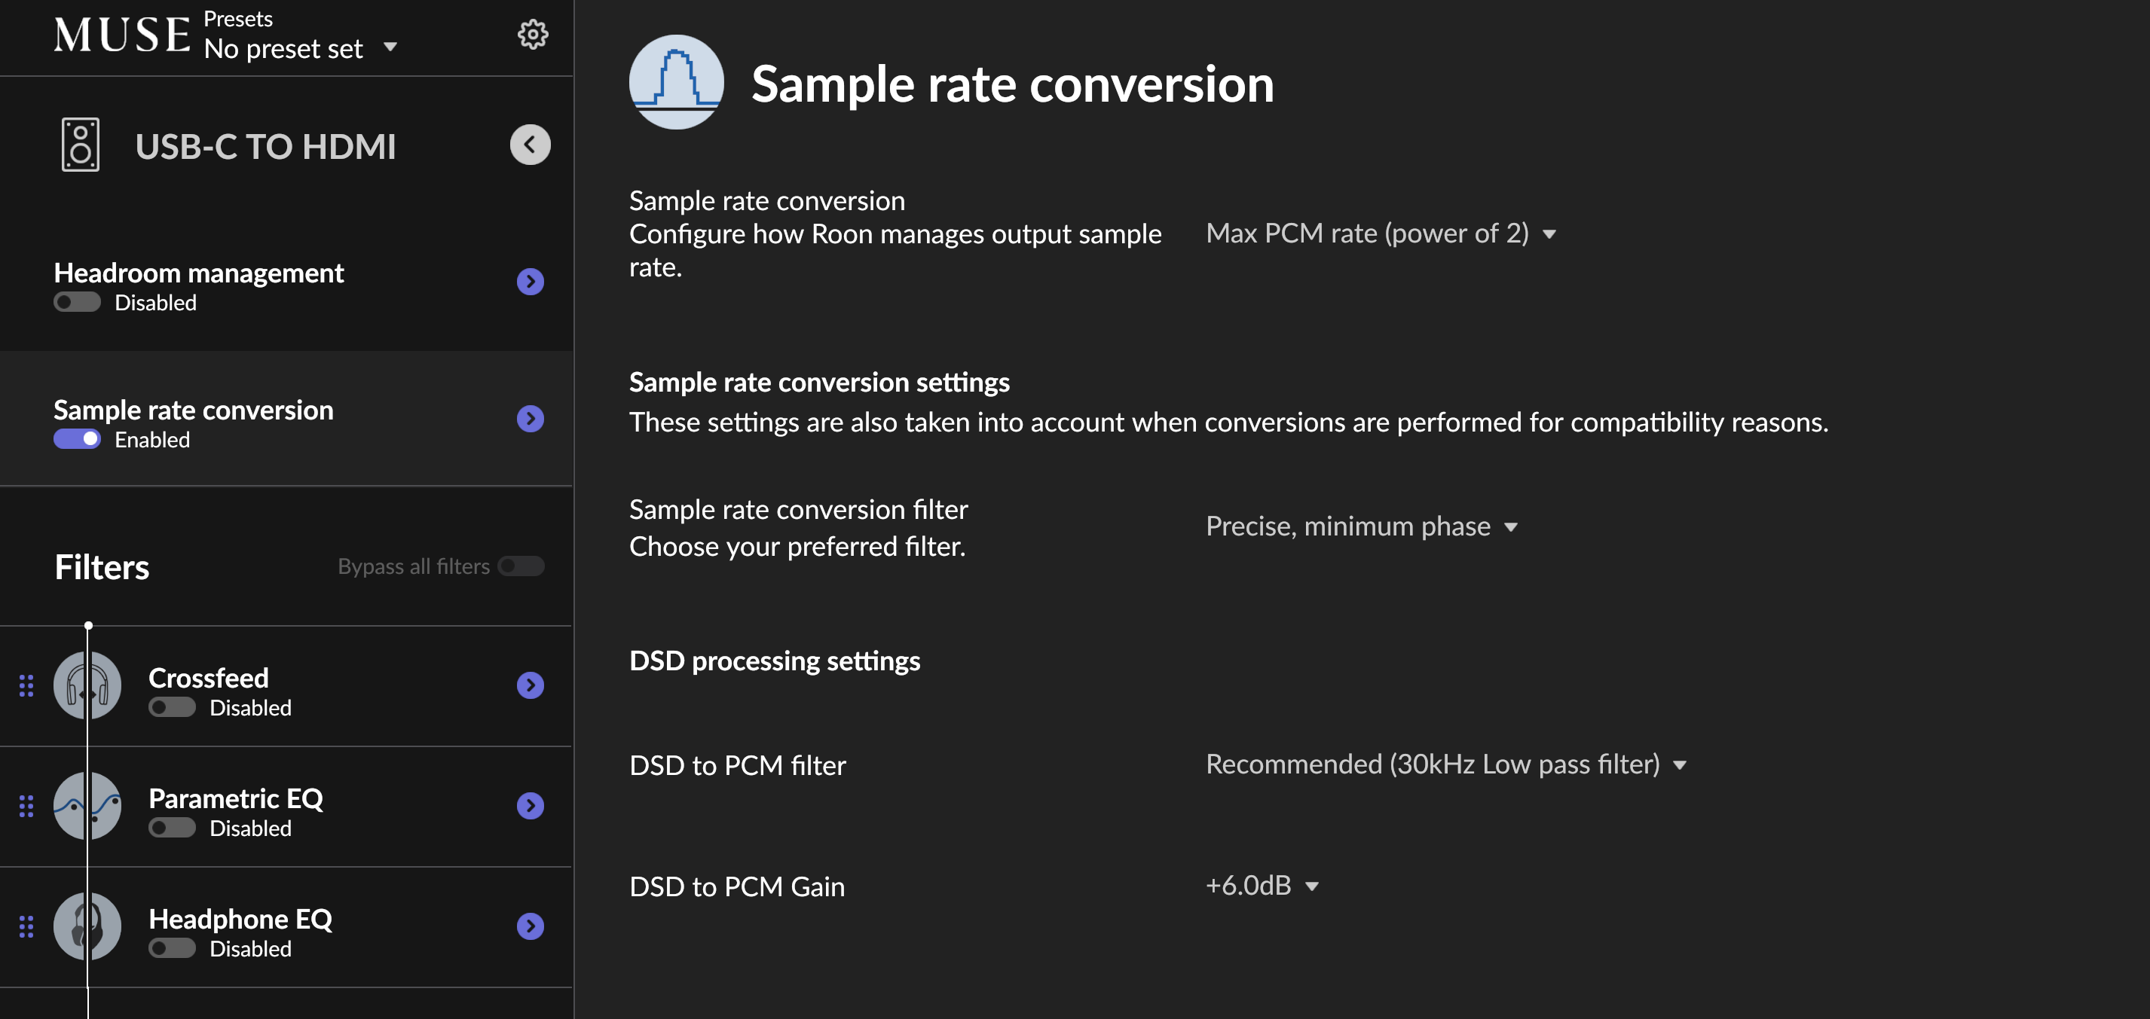Enable the Headroom management toggle

click(x=77, y=302)
